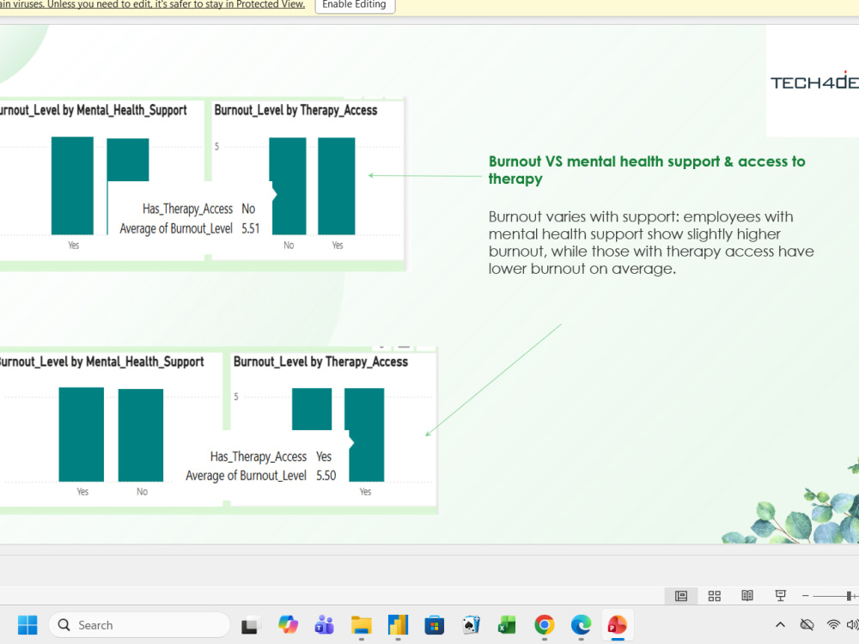Click the zoom out minus button
Image resolution: width=859 pixels, height=644 pixels.
[806, 596]
